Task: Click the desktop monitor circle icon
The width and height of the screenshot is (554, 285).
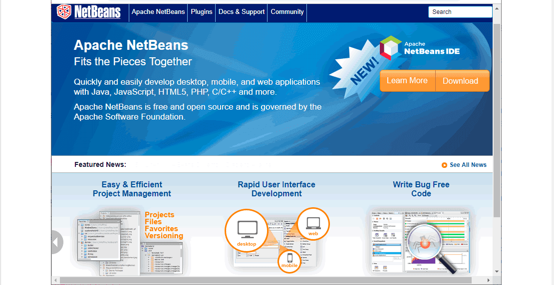Action: 247,231
